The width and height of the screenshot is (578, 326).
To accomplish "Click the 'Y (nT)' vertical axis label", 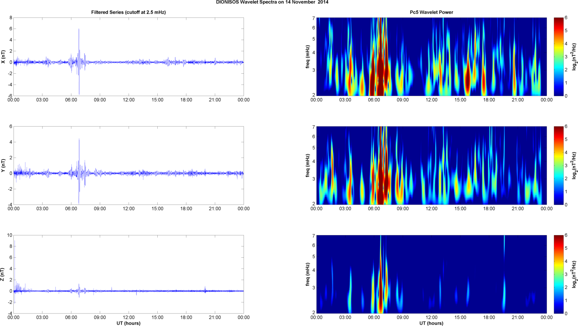I will (x=3, y=166).
